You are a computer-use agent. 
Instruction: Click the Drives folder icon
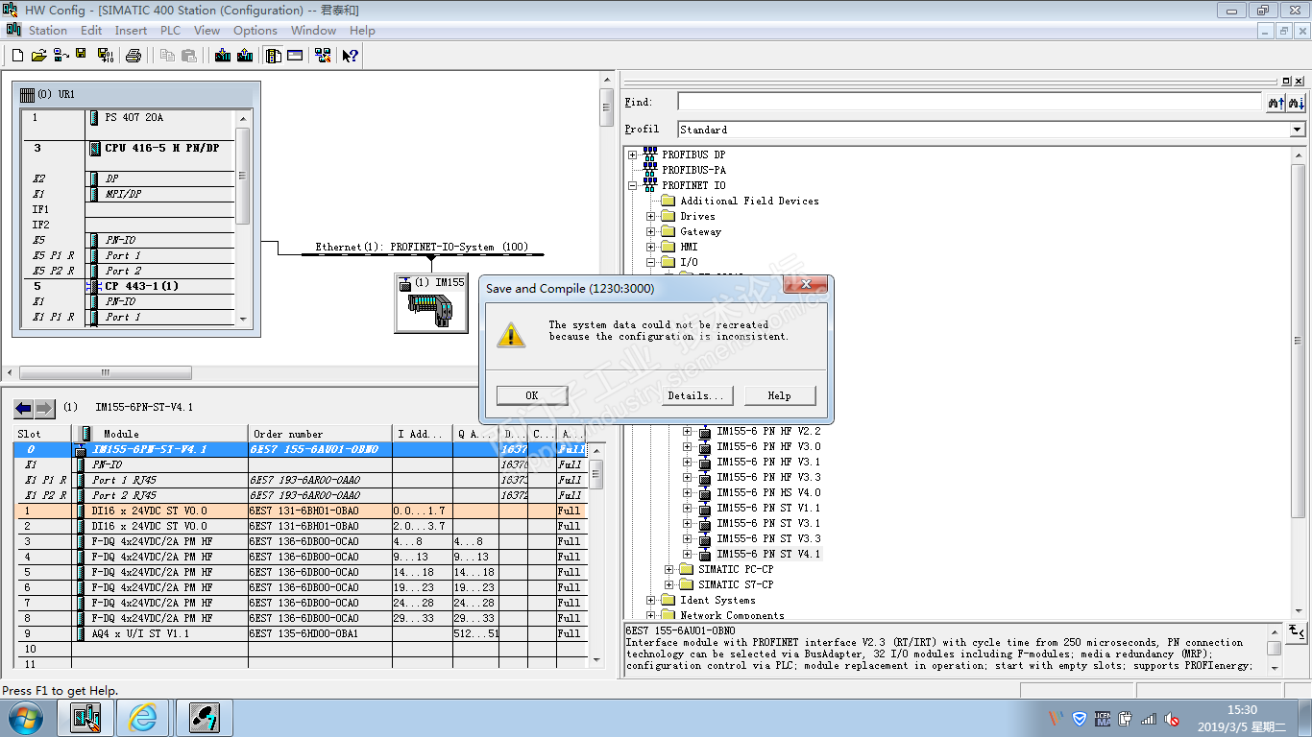[668, 216]
